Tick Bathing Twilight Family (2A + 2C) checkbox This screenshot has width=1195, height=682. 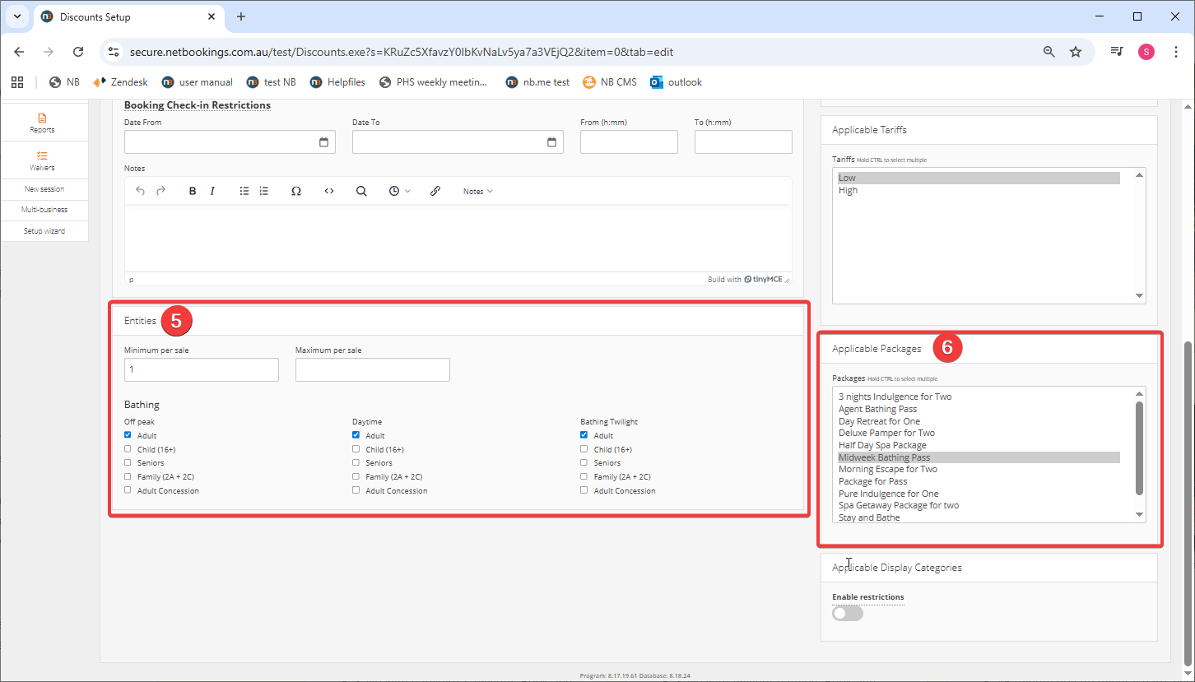point(584,476)
